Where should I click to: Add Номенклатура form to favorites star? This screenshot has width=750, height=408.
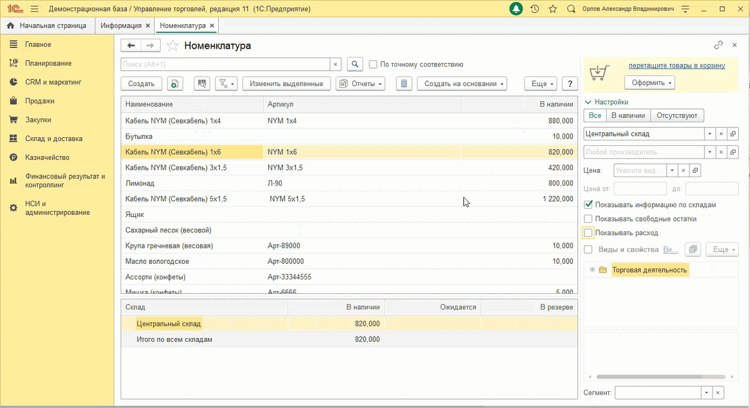173,46
